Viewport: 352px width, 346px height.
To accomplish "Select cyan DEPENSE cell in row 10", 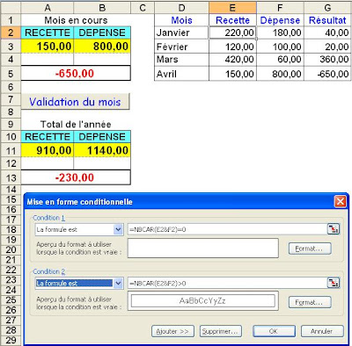I will [102, 137].
